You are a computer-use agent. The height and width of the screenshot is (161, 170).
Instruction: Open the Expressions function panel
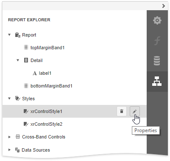[157, 41]
